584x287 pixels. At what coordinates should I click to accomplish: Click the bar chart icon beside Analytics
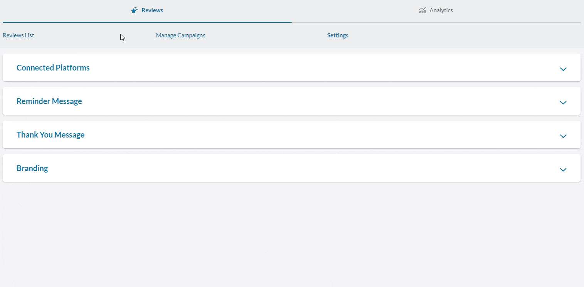coord(422,10)
